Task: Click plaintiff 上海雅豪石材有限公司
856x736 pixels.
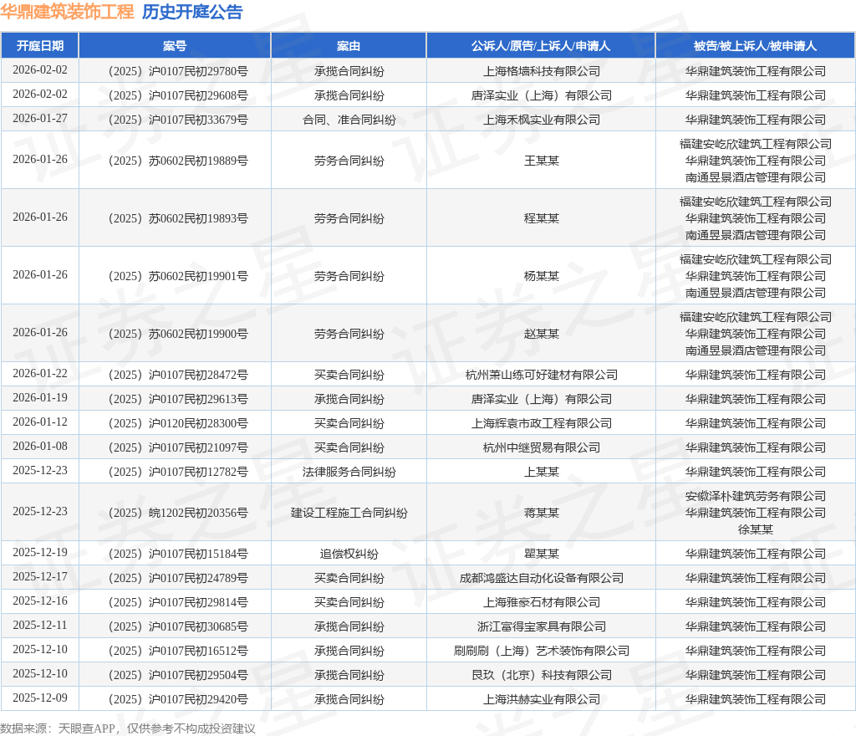Action: tap(541, 603)
